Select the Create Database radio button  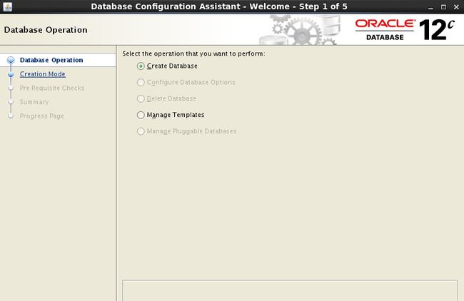[141, 66]
